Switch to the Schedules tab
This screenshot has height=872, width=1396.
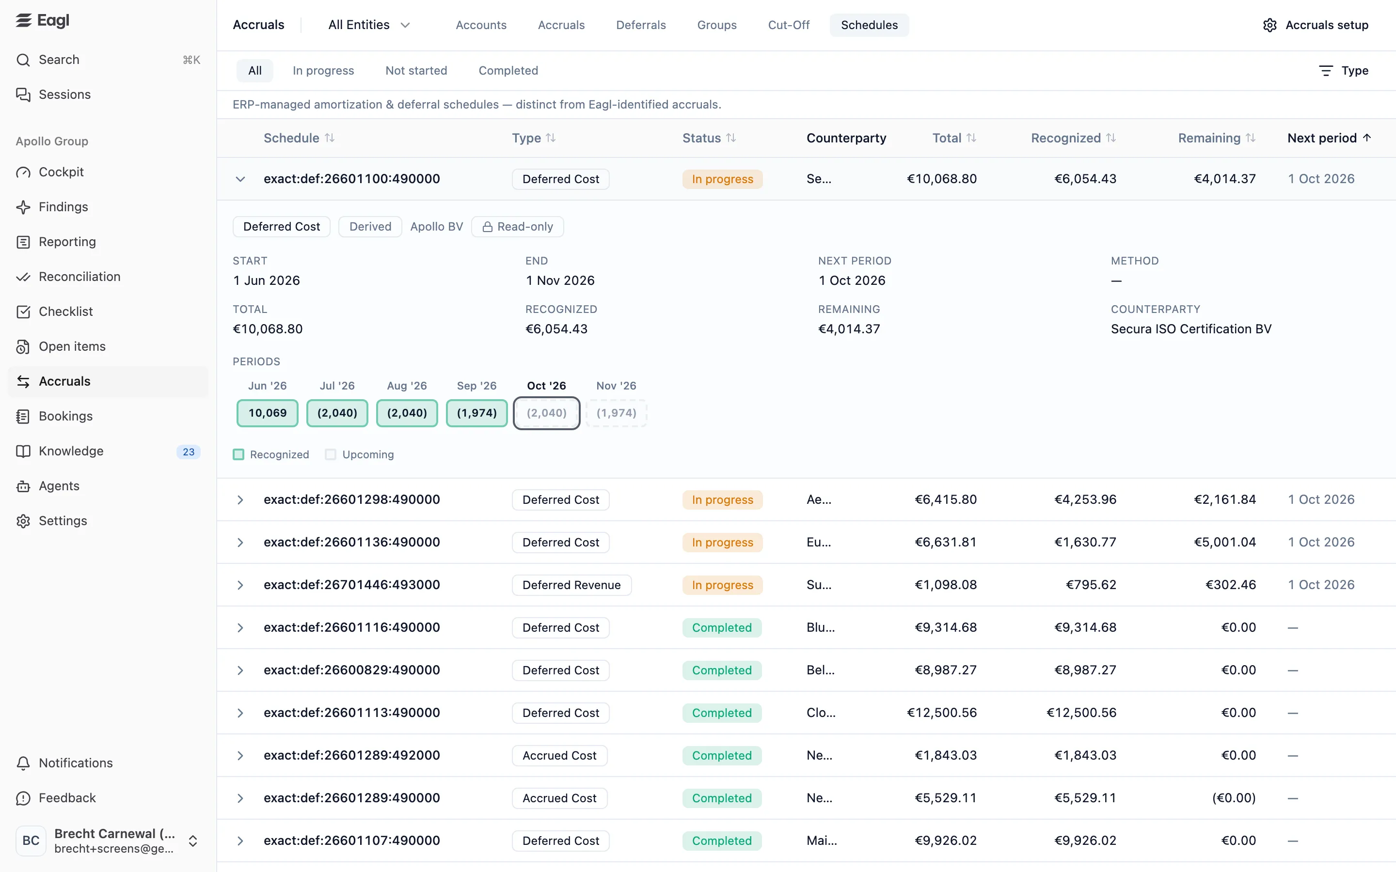tap(869, 25)
